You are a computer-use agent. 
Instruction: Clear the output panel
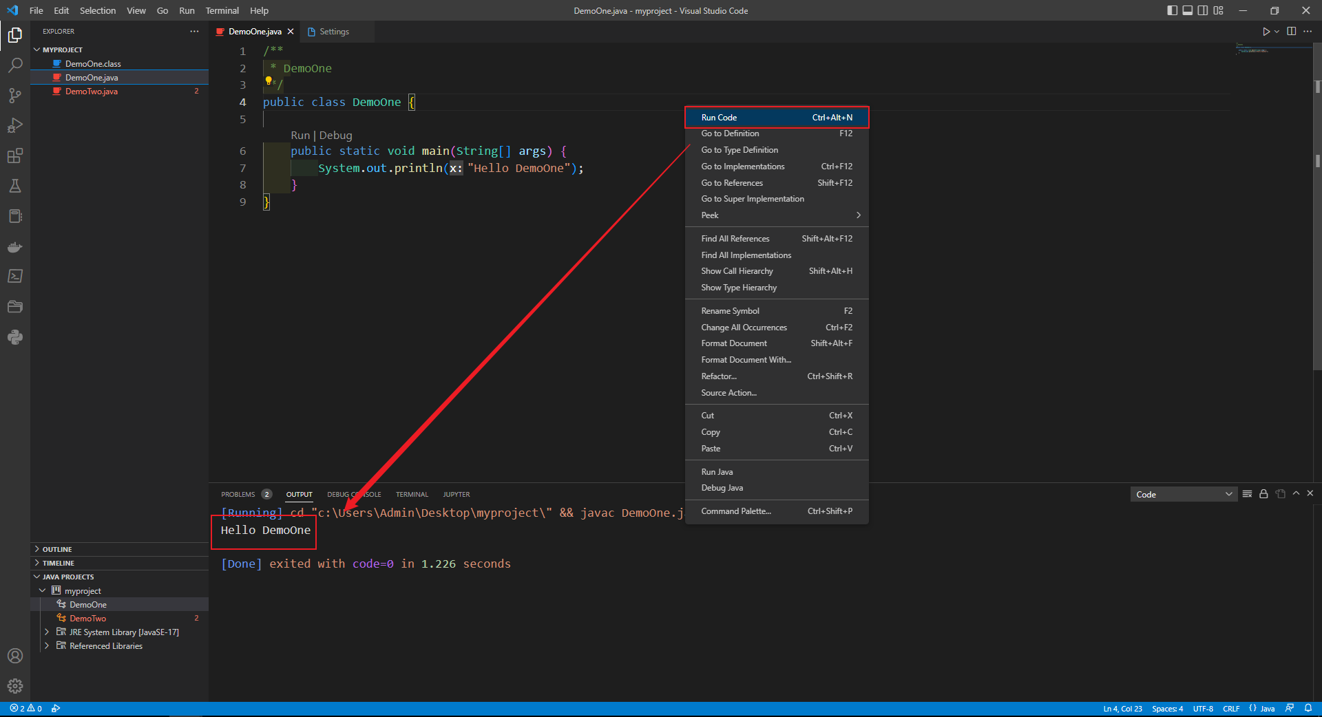[1247, 494]
